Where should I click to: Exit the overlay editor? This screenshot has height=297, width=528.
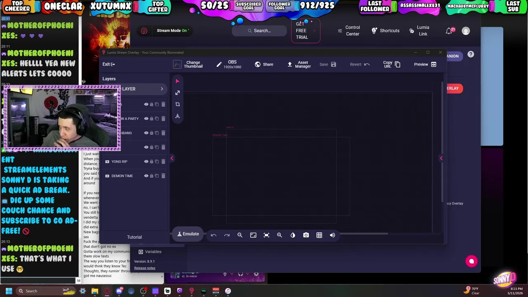(109, 64)
